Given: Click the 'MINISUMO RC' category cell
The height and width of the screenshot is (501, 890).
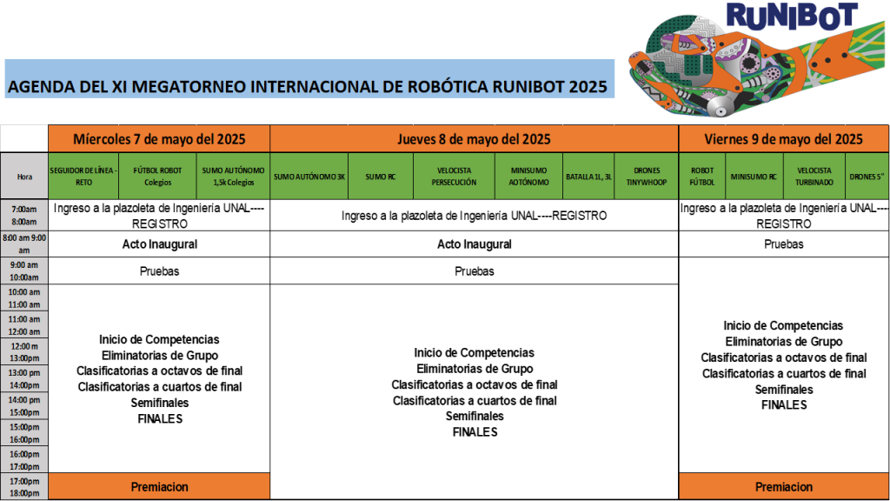Looking at the screenshot, I should [754, 177].
